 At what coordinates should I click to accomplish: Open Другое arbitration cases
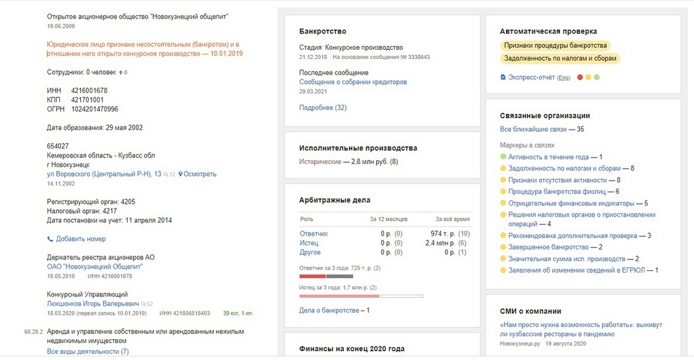(310, 253)
